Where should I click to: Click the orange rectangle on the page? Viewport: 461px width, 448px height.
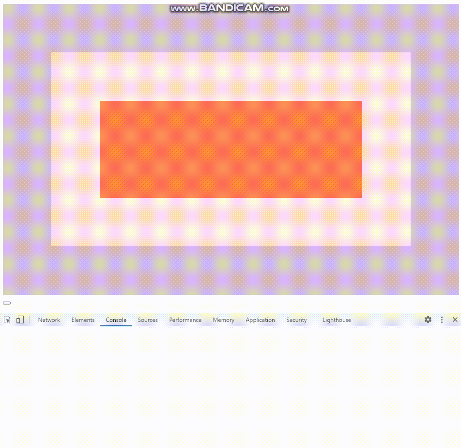(230, 149)
